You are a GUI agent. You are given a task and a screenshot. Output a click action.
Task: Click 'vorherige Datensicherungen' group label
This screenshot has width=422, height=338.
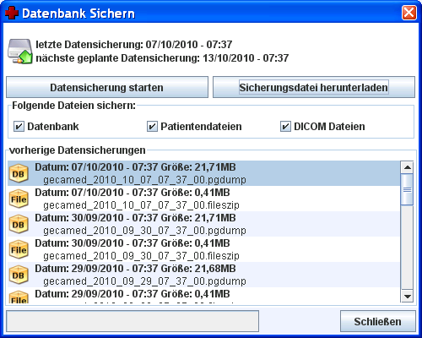[x=78, y=150]
